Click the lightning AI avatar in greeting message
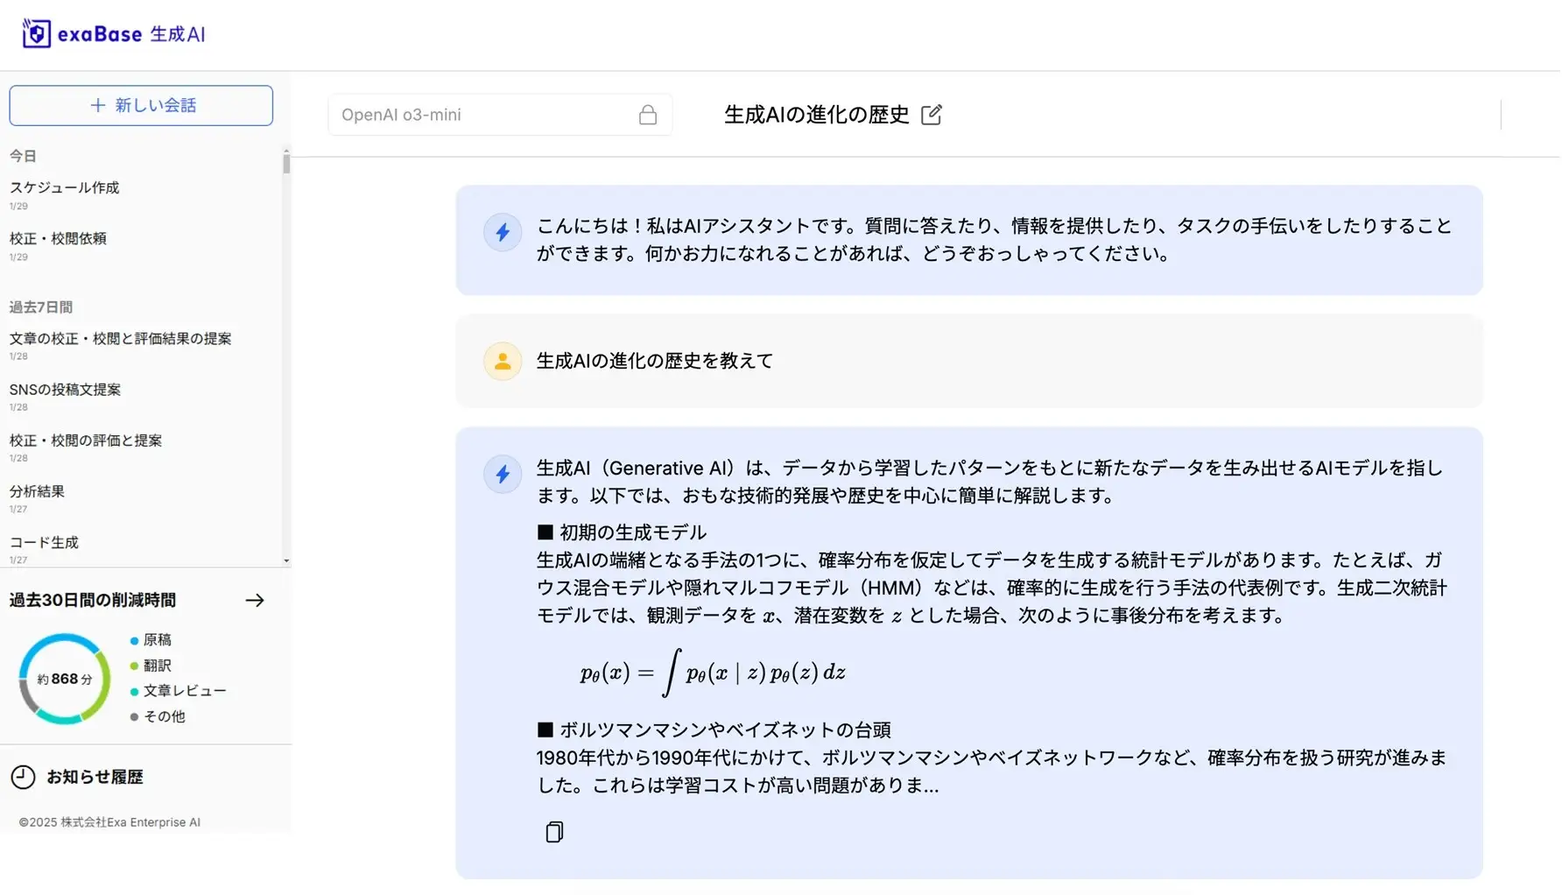Screen dimensions: 1562x895 click(x=503, y=232)
